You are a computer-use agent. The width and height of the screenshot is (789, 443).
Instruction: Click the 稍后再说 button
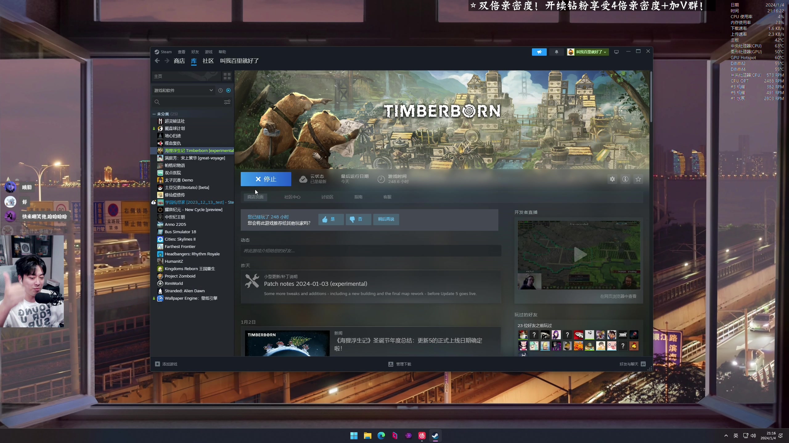coord(386,219)
